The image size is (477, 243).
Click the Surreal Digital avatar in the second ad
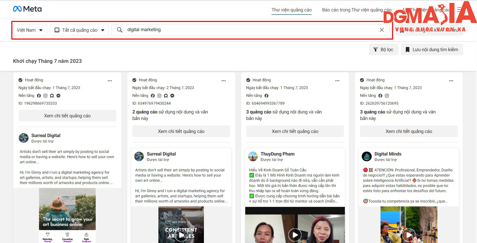[x=139, y=157]
